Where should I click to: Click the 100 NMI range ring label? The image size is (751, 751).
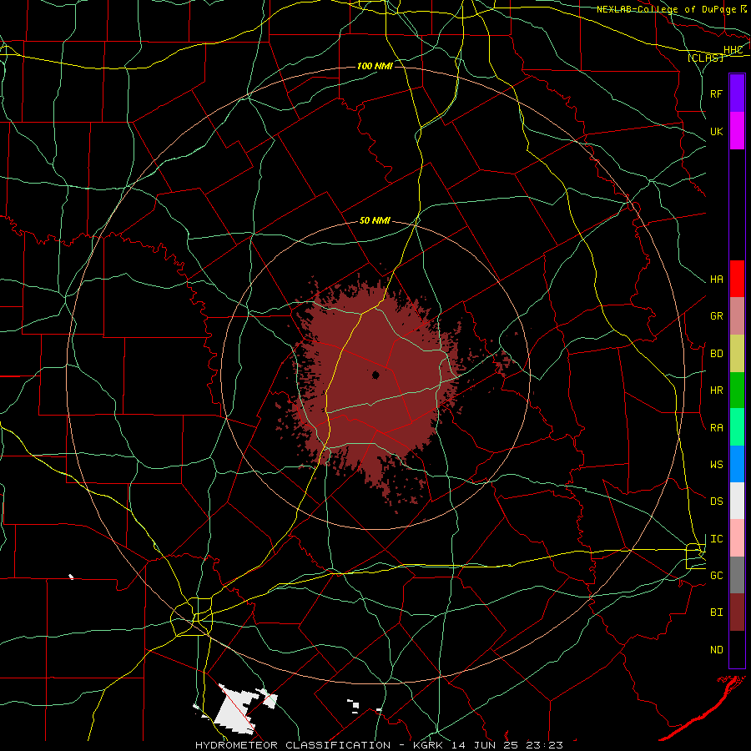375,66
